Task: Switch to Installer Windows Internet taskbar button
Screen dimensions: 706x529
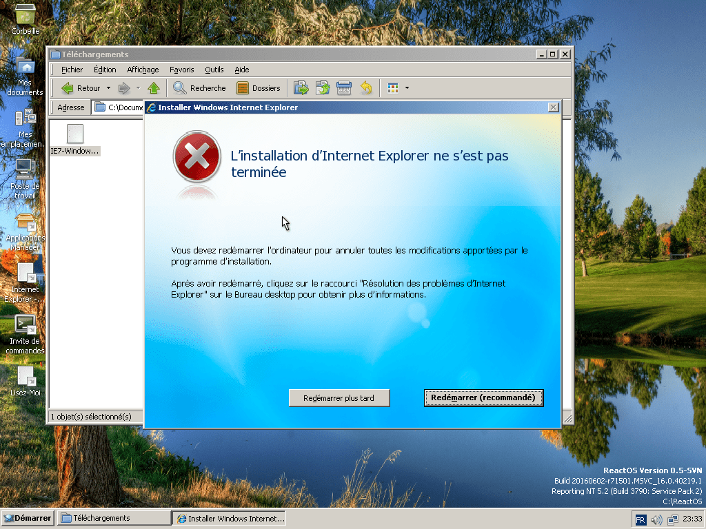Action: [x=229, y=518]
